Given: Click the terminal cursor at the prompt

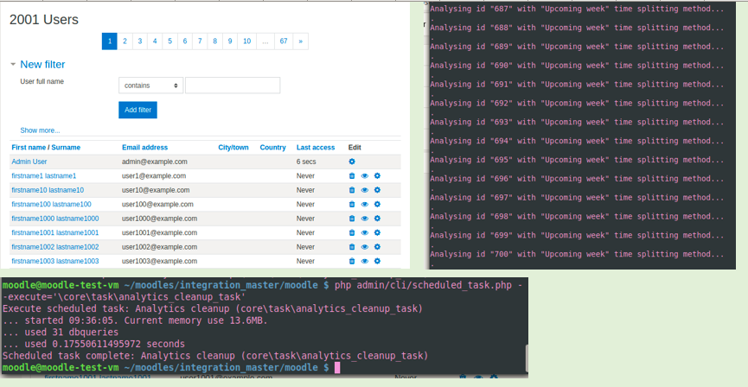Looking at the screenshot, I should point(337,367).
